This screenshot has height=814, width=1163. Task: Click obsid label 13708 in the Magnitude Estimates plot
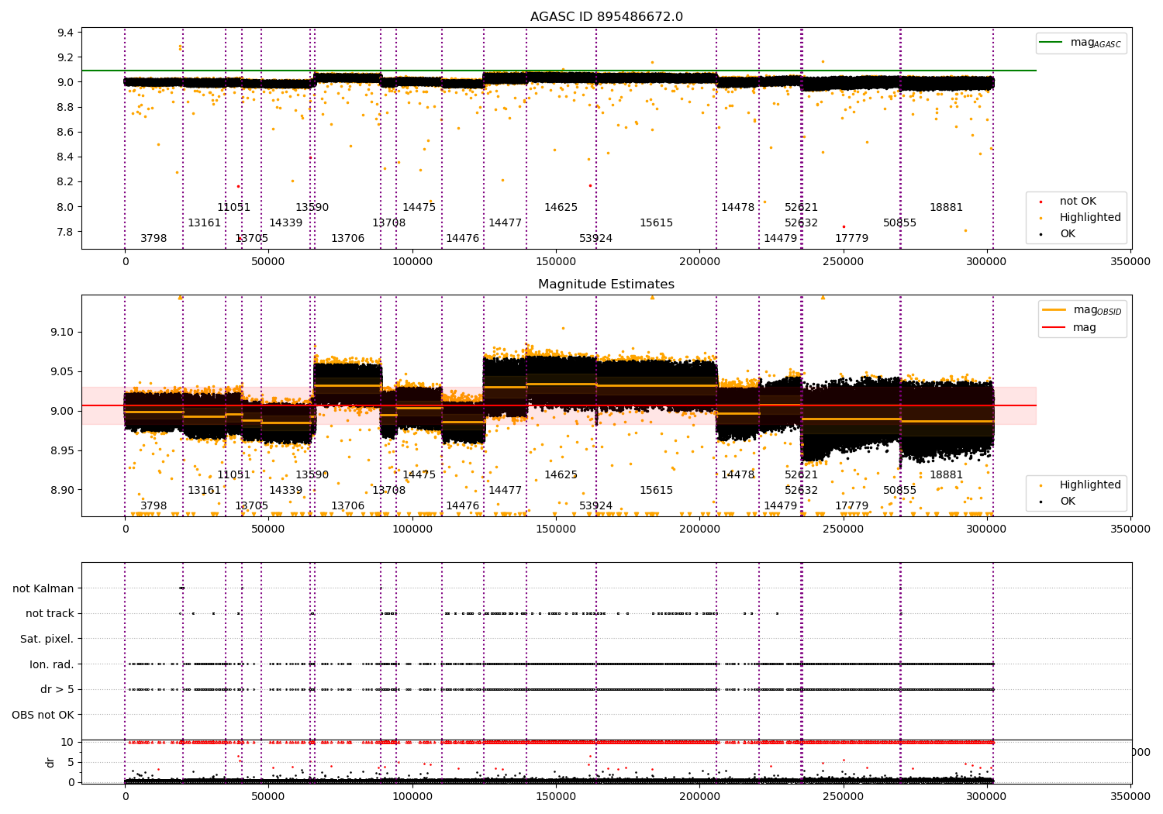(x=389, y=490)
